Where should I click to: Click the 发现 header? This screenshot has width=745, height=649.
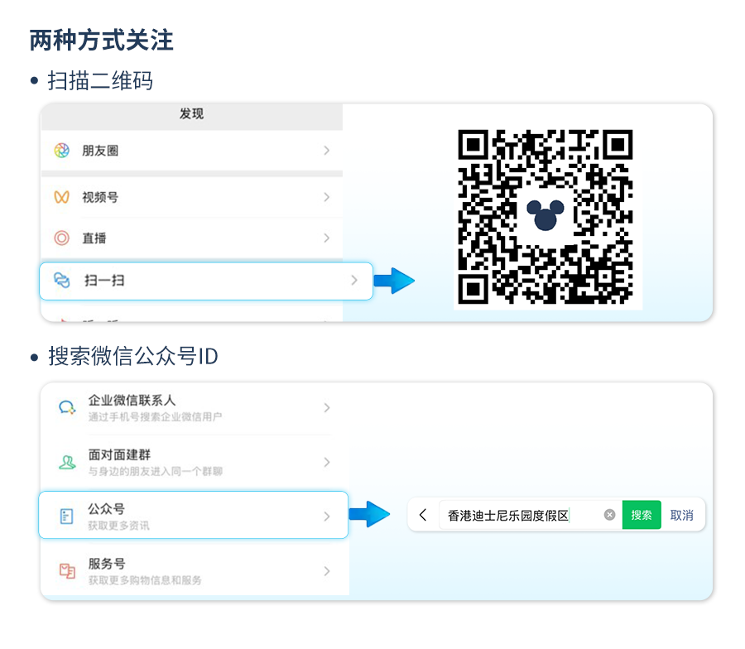click(x=190, y=116)
